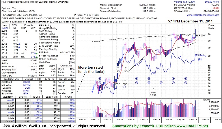Select the Mar 13 time axis label
This screenshot has width=222, height=129.
(107, 120)
